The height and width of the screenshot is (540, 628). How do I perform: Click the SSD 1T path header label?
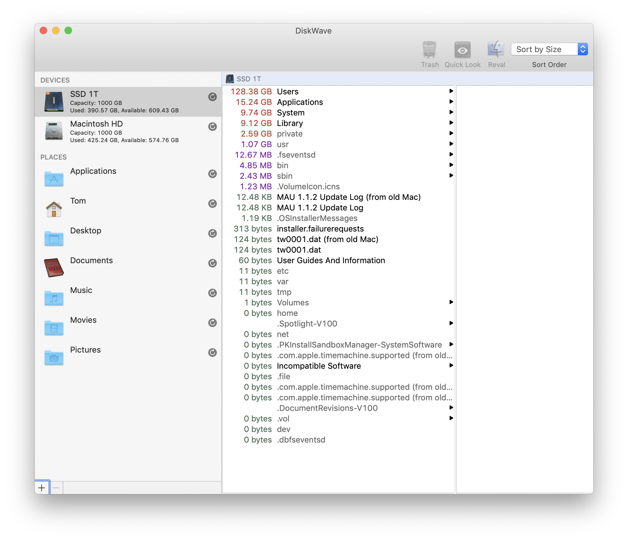click(x=249, y=79)
